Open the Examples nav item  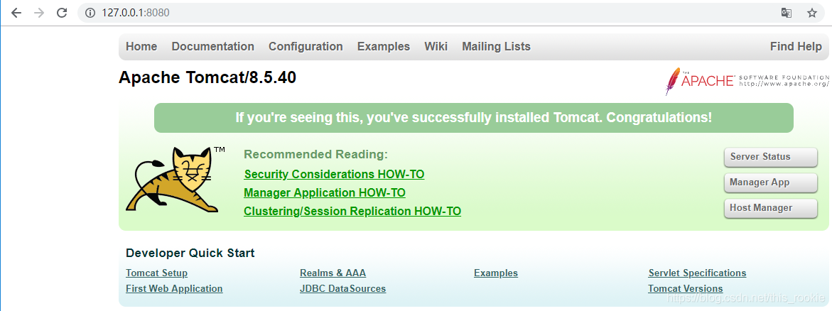pos(384,47)
